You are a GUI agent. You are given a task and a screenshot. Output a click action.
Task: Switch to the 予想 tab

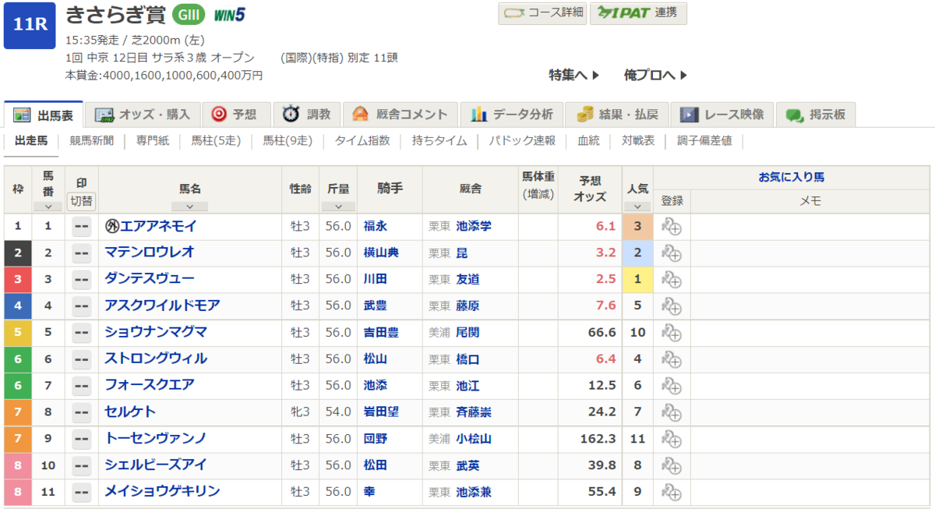pos(237,115)
